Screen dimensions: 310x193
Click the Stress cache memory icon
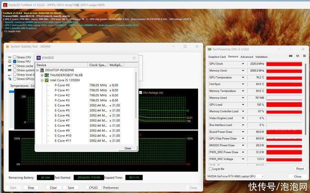[x=10, y=66]
